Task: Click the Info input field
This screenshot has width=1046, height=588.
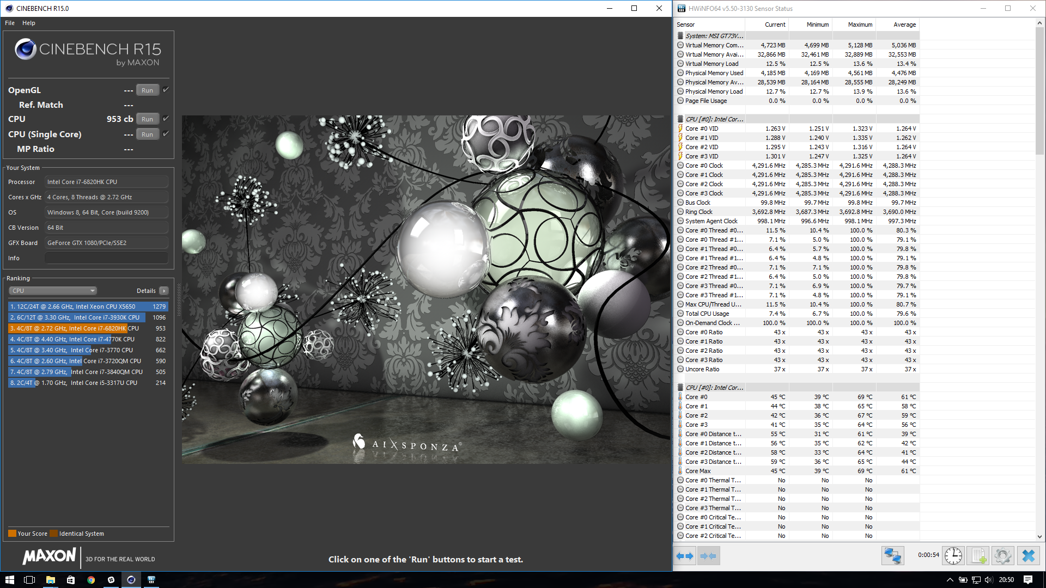Action: [106, 258]
